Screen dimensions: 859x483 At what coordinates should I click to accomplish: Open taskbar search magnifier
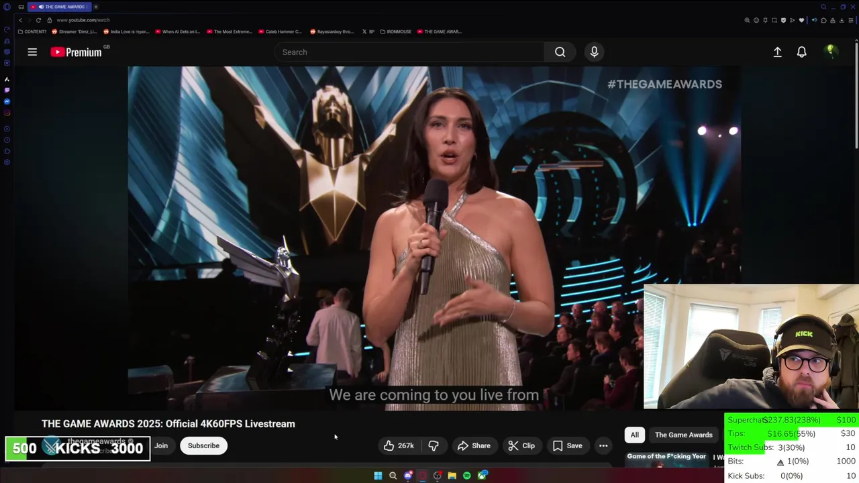393,476
